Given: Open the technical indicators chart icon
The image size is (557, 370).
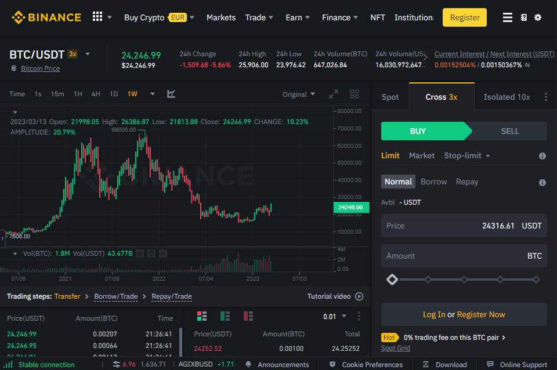Looking at the screenshot, I should point(171,94).
